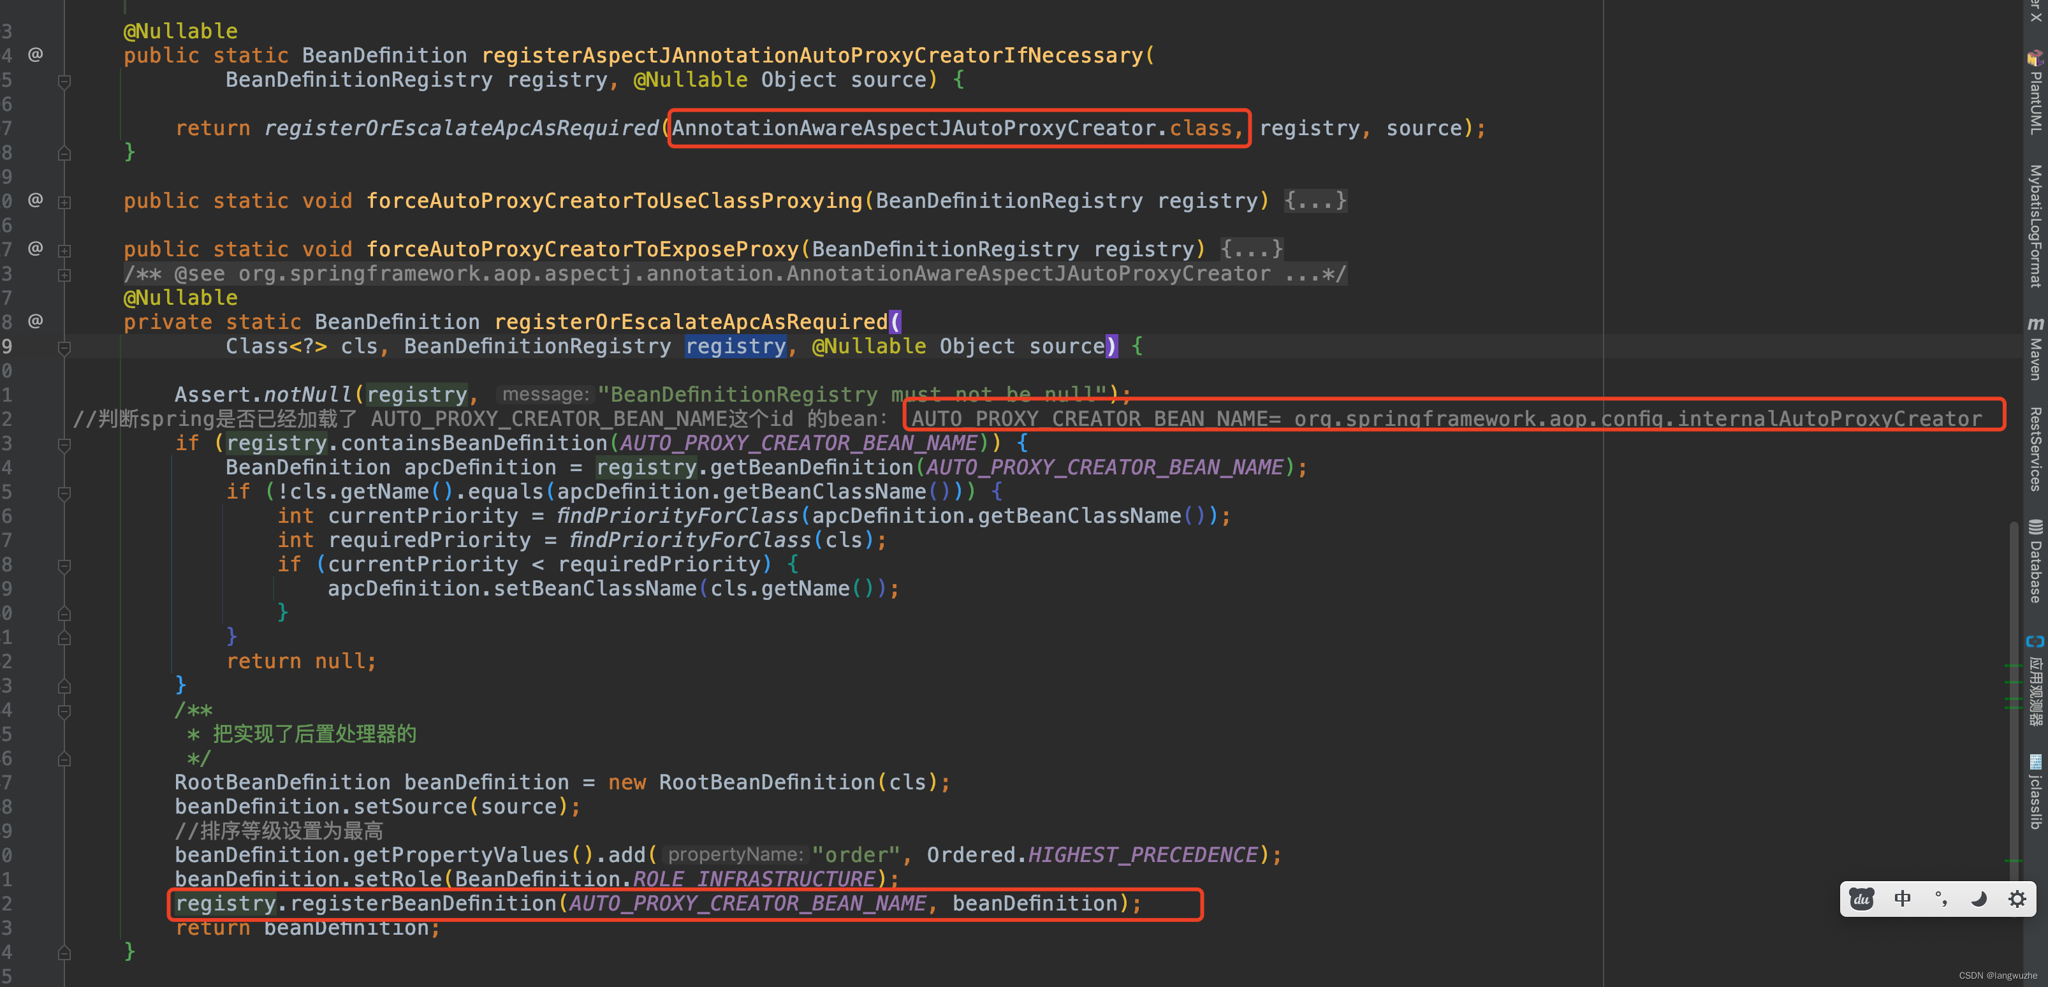2048x987 pixels.
Task: Click the '@Nullable' annotation above registerOrEscalateApcAsRequired
Action: [x=180, y=298]
